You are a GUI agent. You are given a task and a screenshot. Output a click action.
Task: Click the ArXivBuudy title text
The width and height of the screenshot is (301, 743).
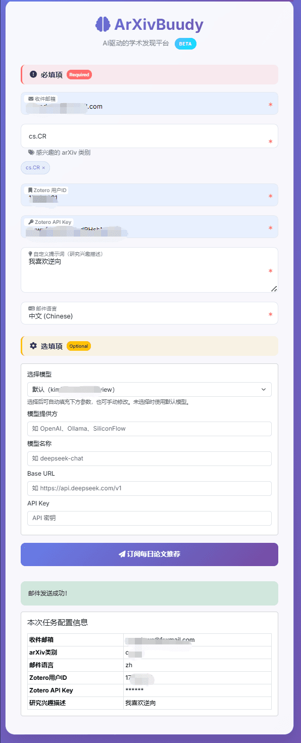click(x=159, y=24)
